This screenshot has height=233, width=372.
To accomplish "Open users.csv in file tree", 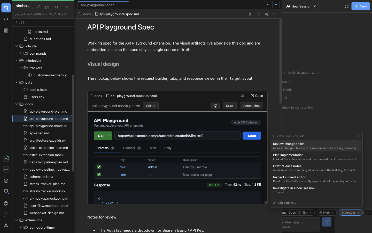I will [37, 97].
